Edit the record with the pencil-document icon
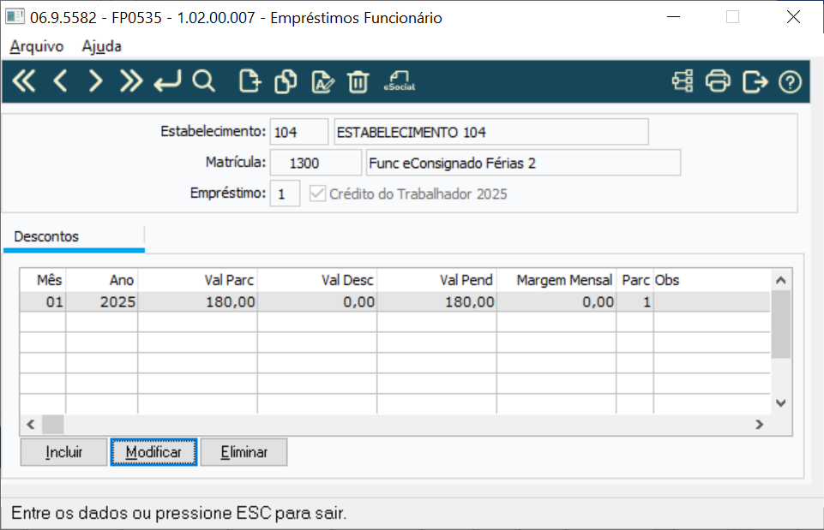The height and width of the screenshot is (530, 824). [322, 81]
